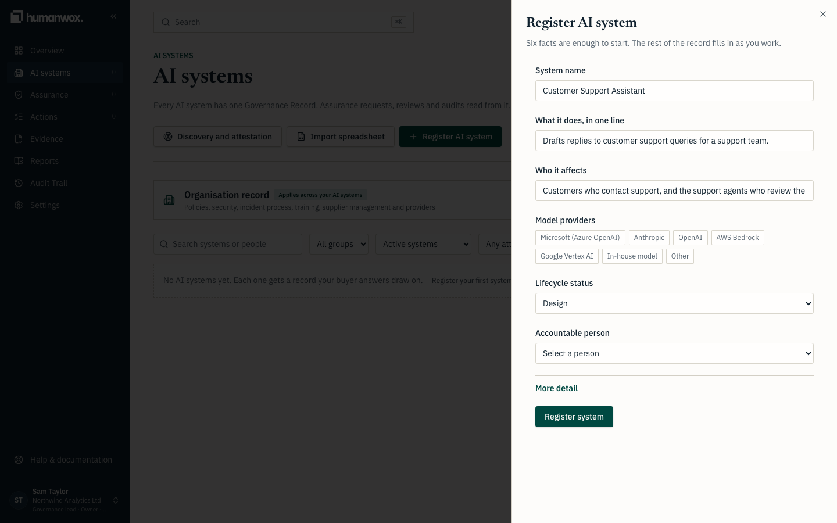Viewport: 837px width, 523px height.
Task: Click the Import spreadsheet button
Action: point(341,137)
